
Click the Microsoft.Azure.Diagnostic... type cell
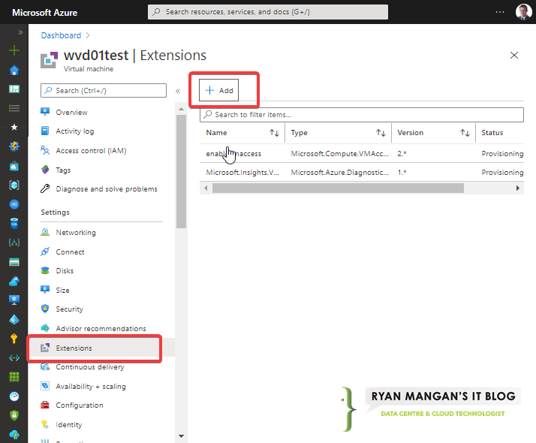pyautogui.click(x=339, y=172)
